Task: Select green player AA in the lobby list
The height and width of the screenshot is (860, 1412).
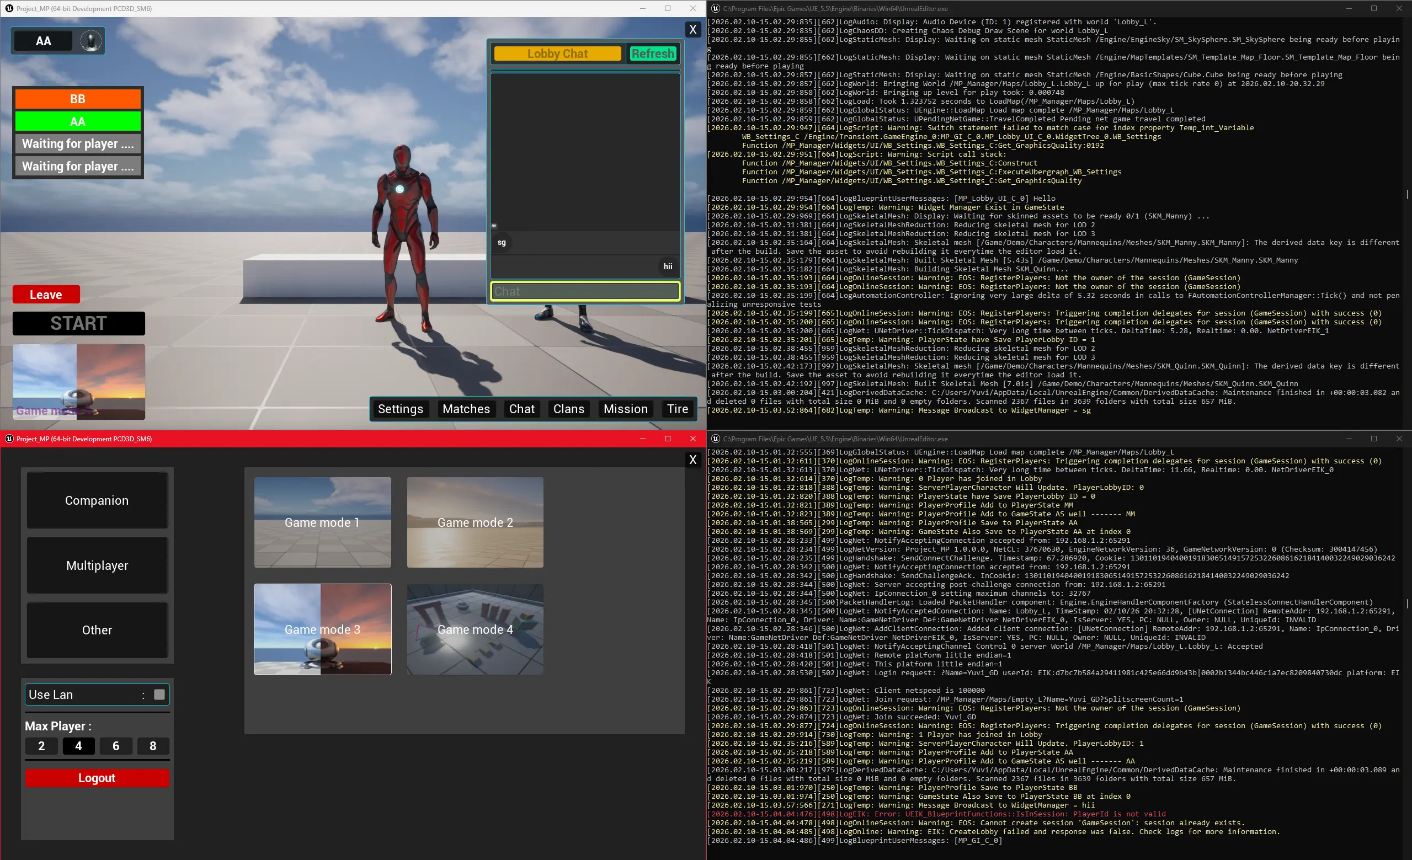Action: [78, 121]
